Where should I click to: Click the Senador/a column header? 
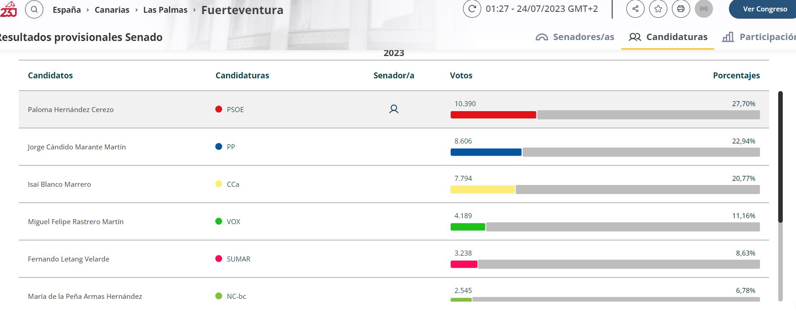tap(394, 76)
